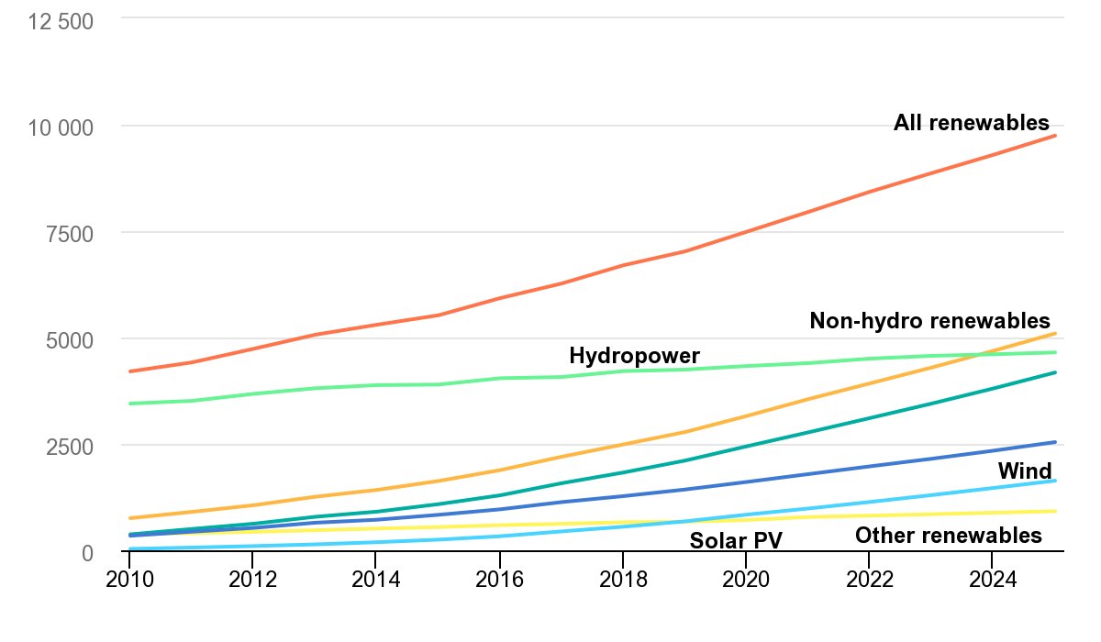Click the 0 y-axis value
Screen dimensions: 1101x642
(x=87, y=555)
